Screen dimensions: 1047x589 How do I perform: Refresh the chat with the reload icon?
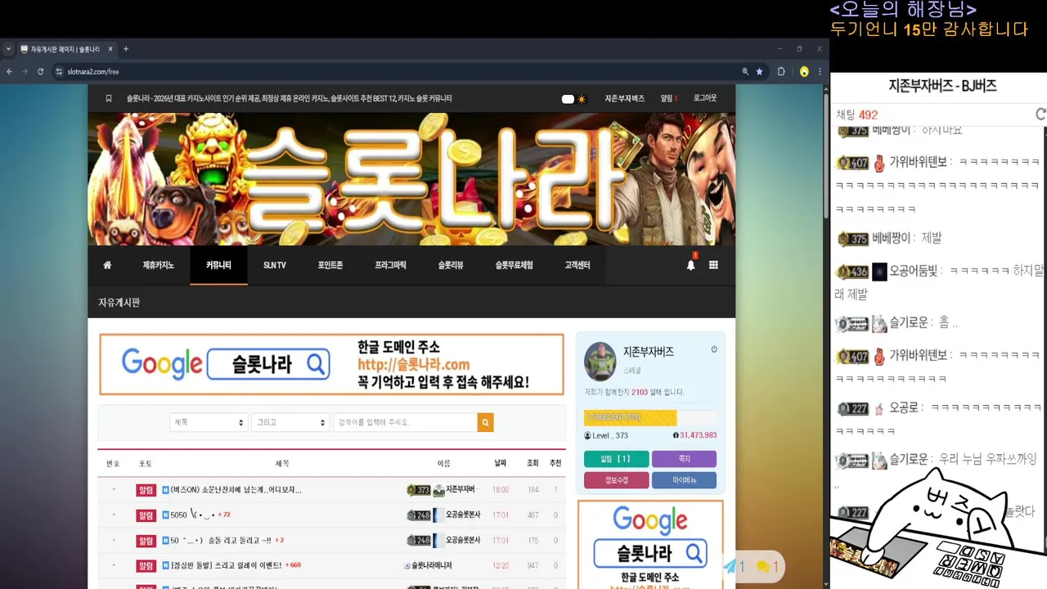tap(1040, 115)
